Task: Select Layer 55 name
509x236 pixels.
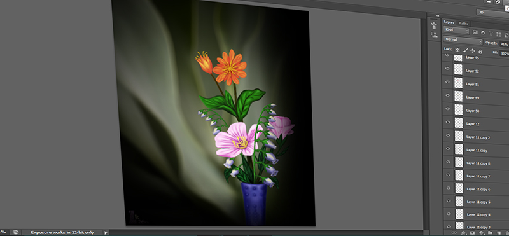Action: point(472,58)
